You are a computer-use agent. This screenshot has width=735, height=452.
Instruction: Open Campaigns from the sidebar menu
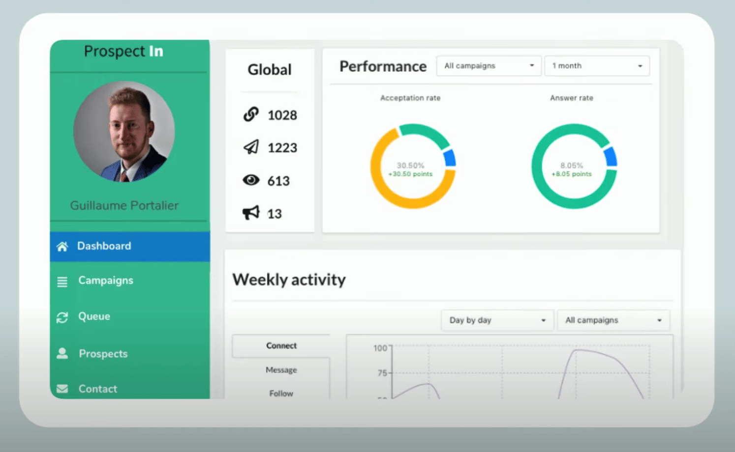pos(106,281)
